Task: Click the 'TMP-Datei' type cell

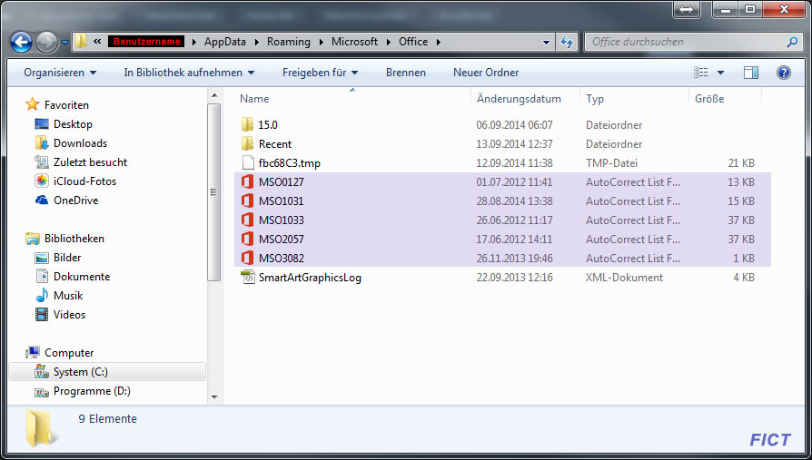Action: coord(611,163)
